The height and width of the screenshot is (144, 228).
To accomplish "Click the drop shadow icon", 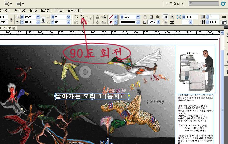I will pyautogui.click(x=151, y=17).
